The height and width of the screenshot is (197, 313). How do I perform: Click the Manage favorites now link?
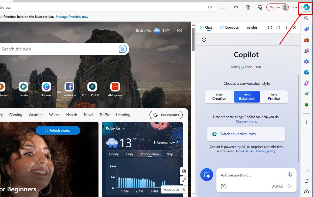click(x=72, y=16)
